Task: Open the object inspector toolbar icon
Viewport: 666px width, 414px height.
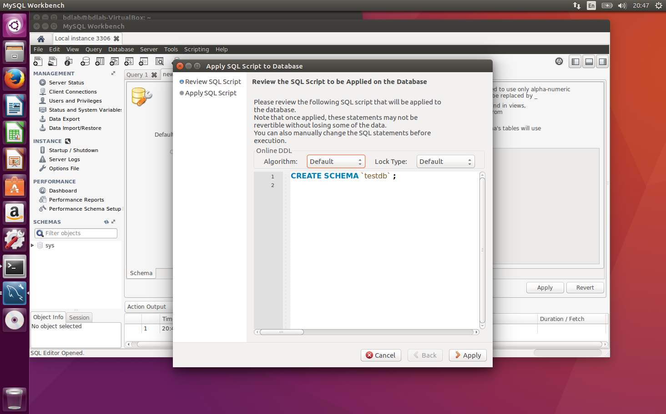Action: coord(68,61)
